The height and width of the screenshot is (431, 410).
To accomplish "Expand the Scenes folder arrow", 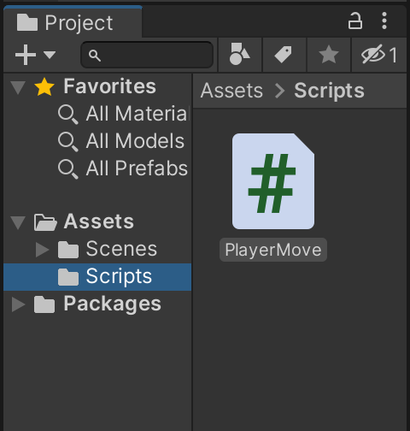I will coord(42,250).
